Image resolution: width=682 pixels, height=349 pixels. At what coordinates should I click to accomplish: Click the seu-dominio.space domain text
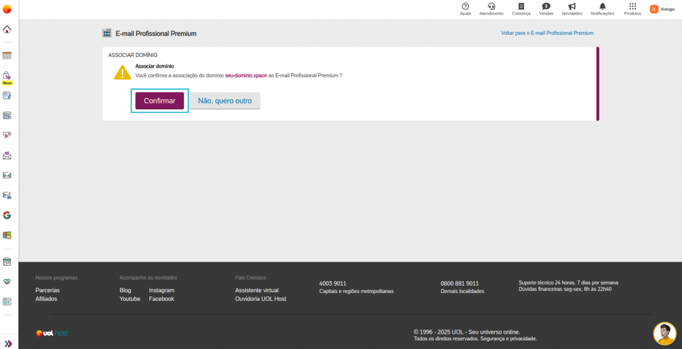(246, 75)
